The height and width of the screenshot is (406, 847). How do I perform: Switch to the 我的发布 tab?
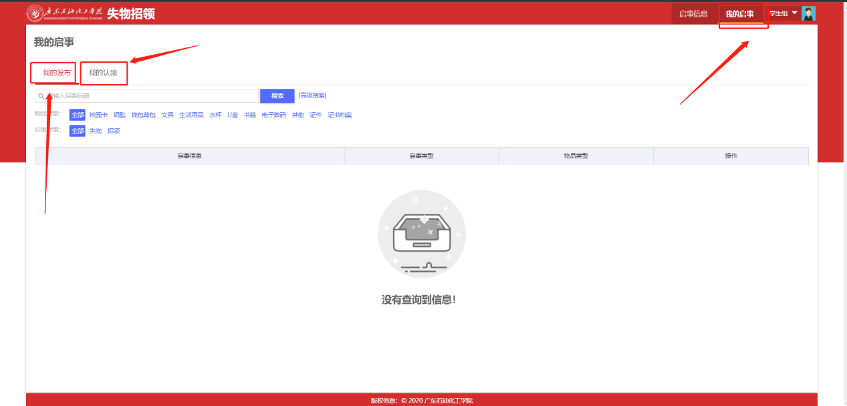point(57,73)
